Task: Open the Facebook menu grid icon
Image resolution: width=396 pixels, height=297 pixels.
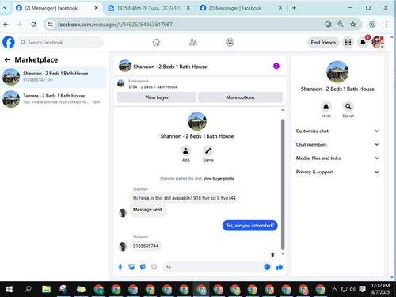Action: (348, 42)
